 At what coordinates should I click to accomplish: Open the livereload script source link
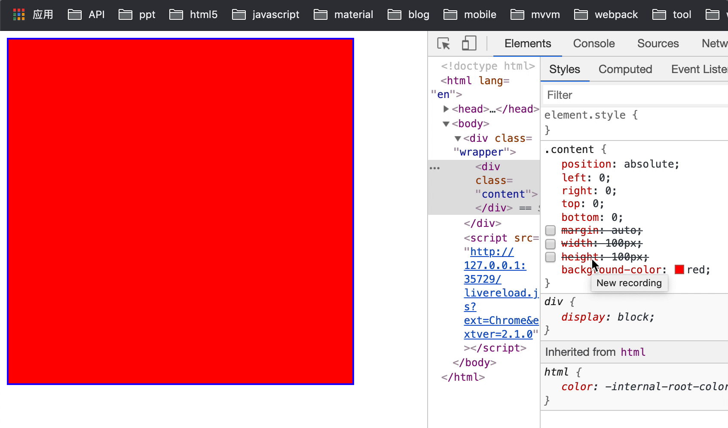coord(500,293)
